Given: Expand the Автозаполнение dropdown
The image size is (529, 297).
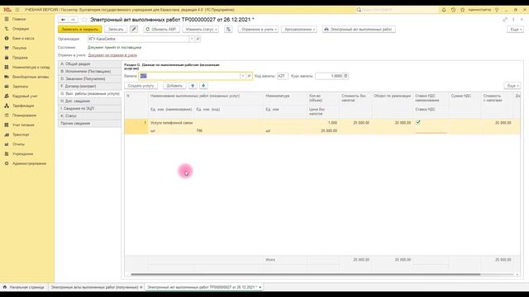Looking at the screenshot, I should (299, 30).
